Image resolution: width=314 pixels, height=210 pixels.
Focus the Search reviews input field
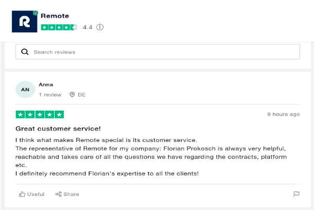tap(158, 52)
